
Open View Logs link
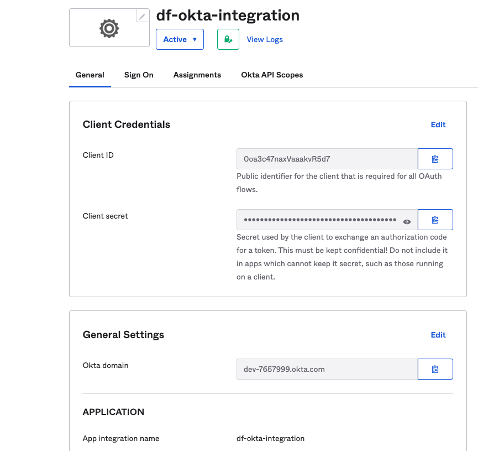pos(265,40)
